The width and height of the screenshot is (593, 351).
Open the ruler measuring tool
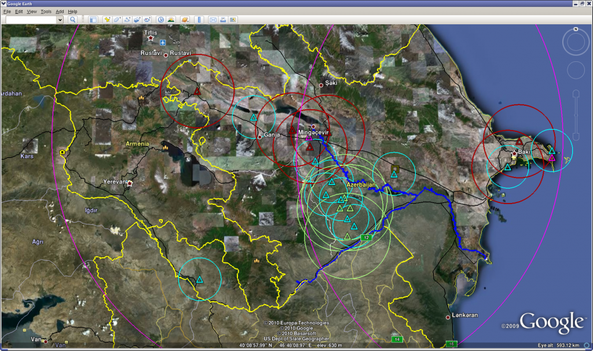click(x=199, y=20)
